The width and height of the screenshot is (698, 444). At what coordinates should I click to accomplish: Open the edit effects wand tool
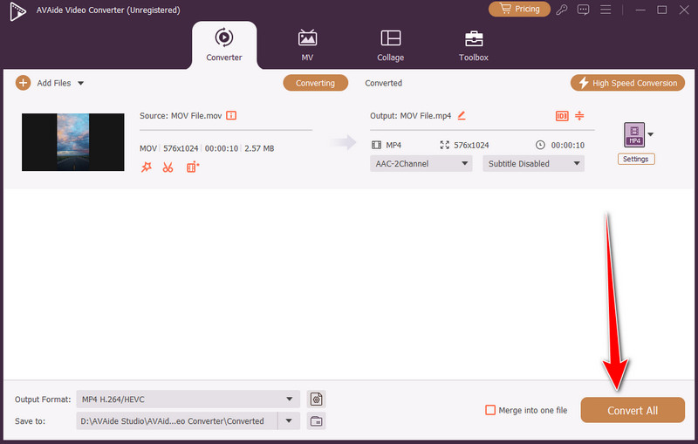click(x=147, y=167)
